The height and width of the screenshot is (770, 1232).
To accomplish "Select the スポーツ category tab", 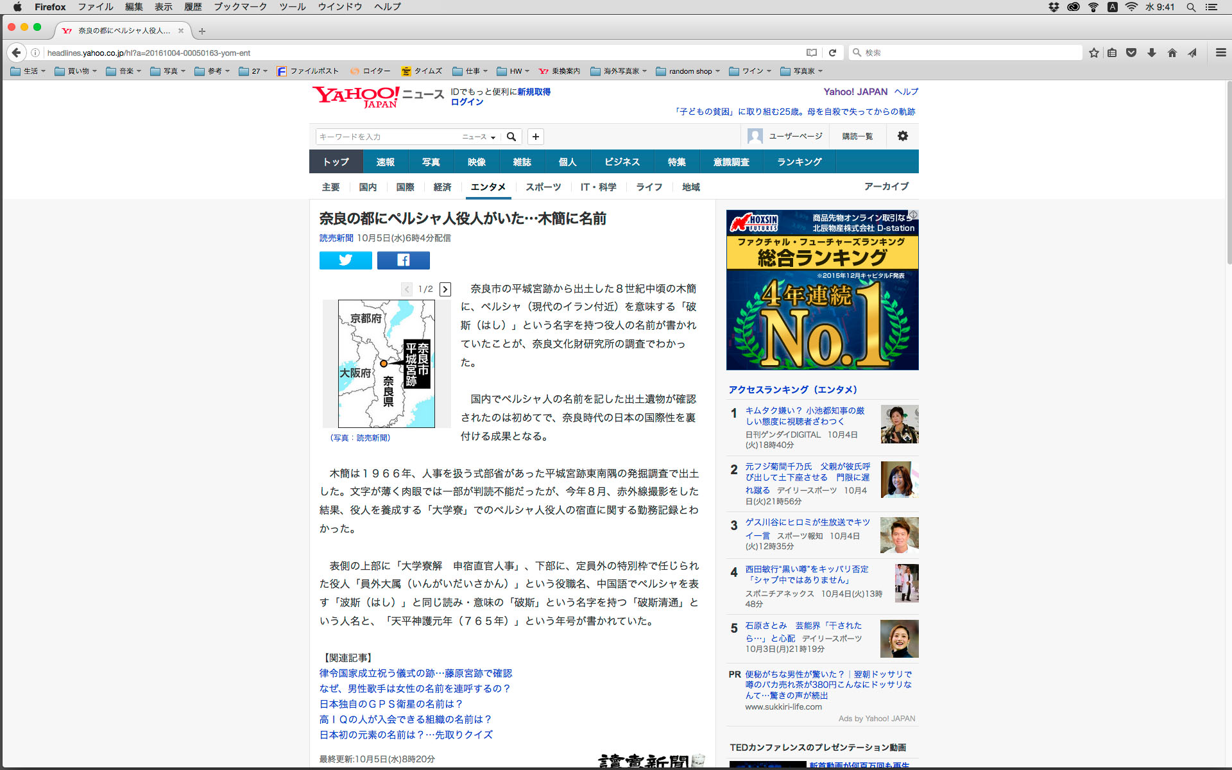I will click(x=543, y=187).
